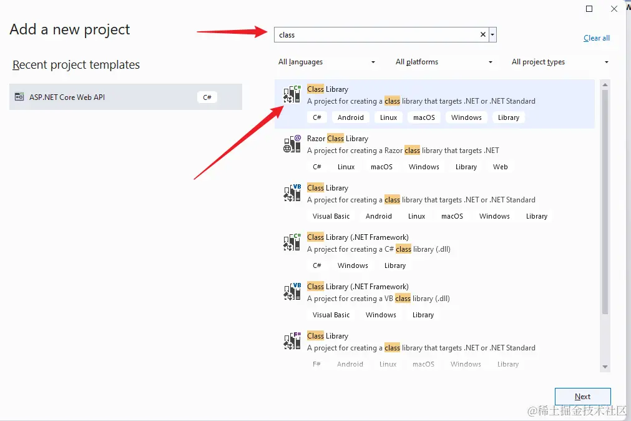This screenshot has width=631, height=421.
Task: Click the Razor Class Library template icon
Action: [292, 144]
